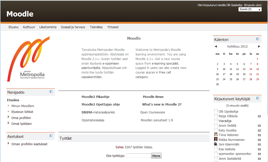
Task: Click e-oppimisen asiantuntijalta link
Action: click(x=100, y=66)
